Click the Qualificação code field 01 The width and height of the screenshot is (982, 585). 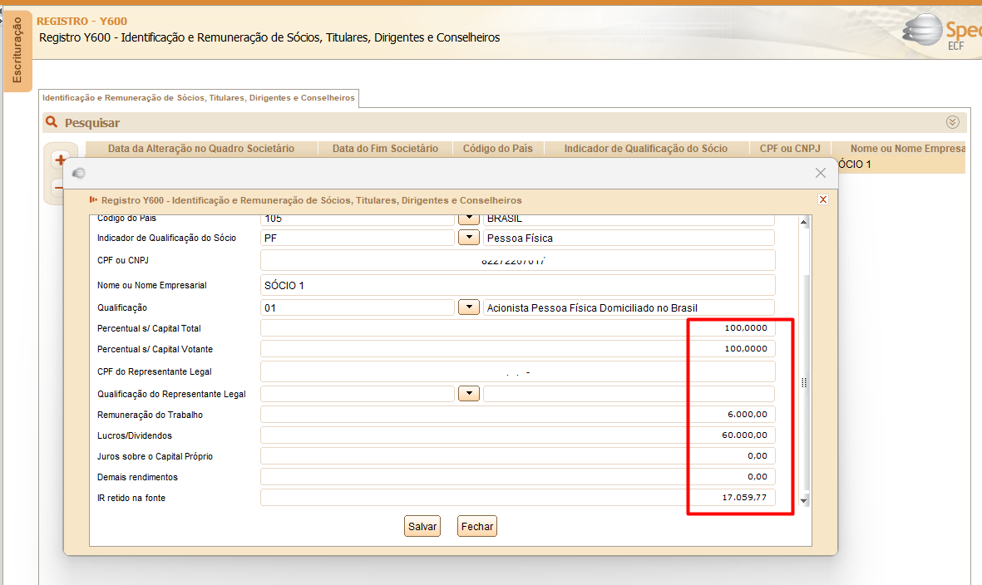(x=357, y=307)
